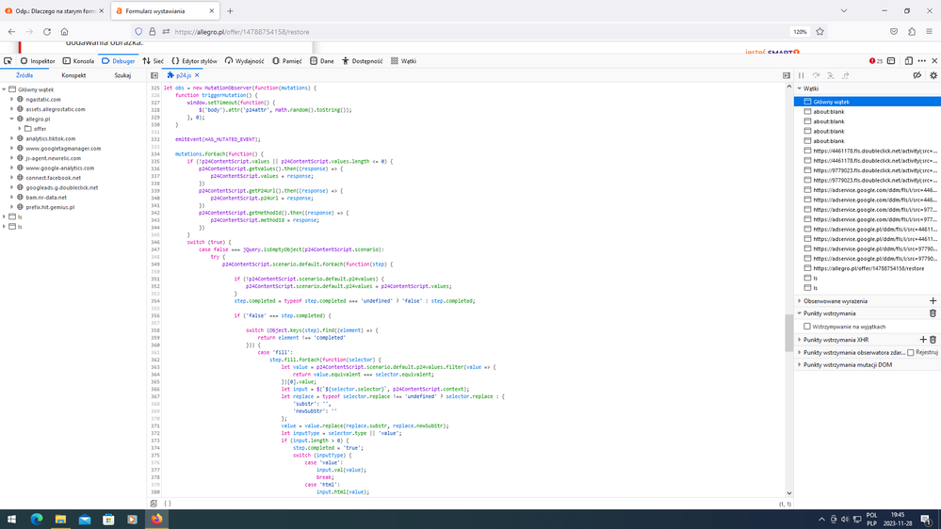
Task: Switch to the Wydajność tab
Action: tap(245, 60)
